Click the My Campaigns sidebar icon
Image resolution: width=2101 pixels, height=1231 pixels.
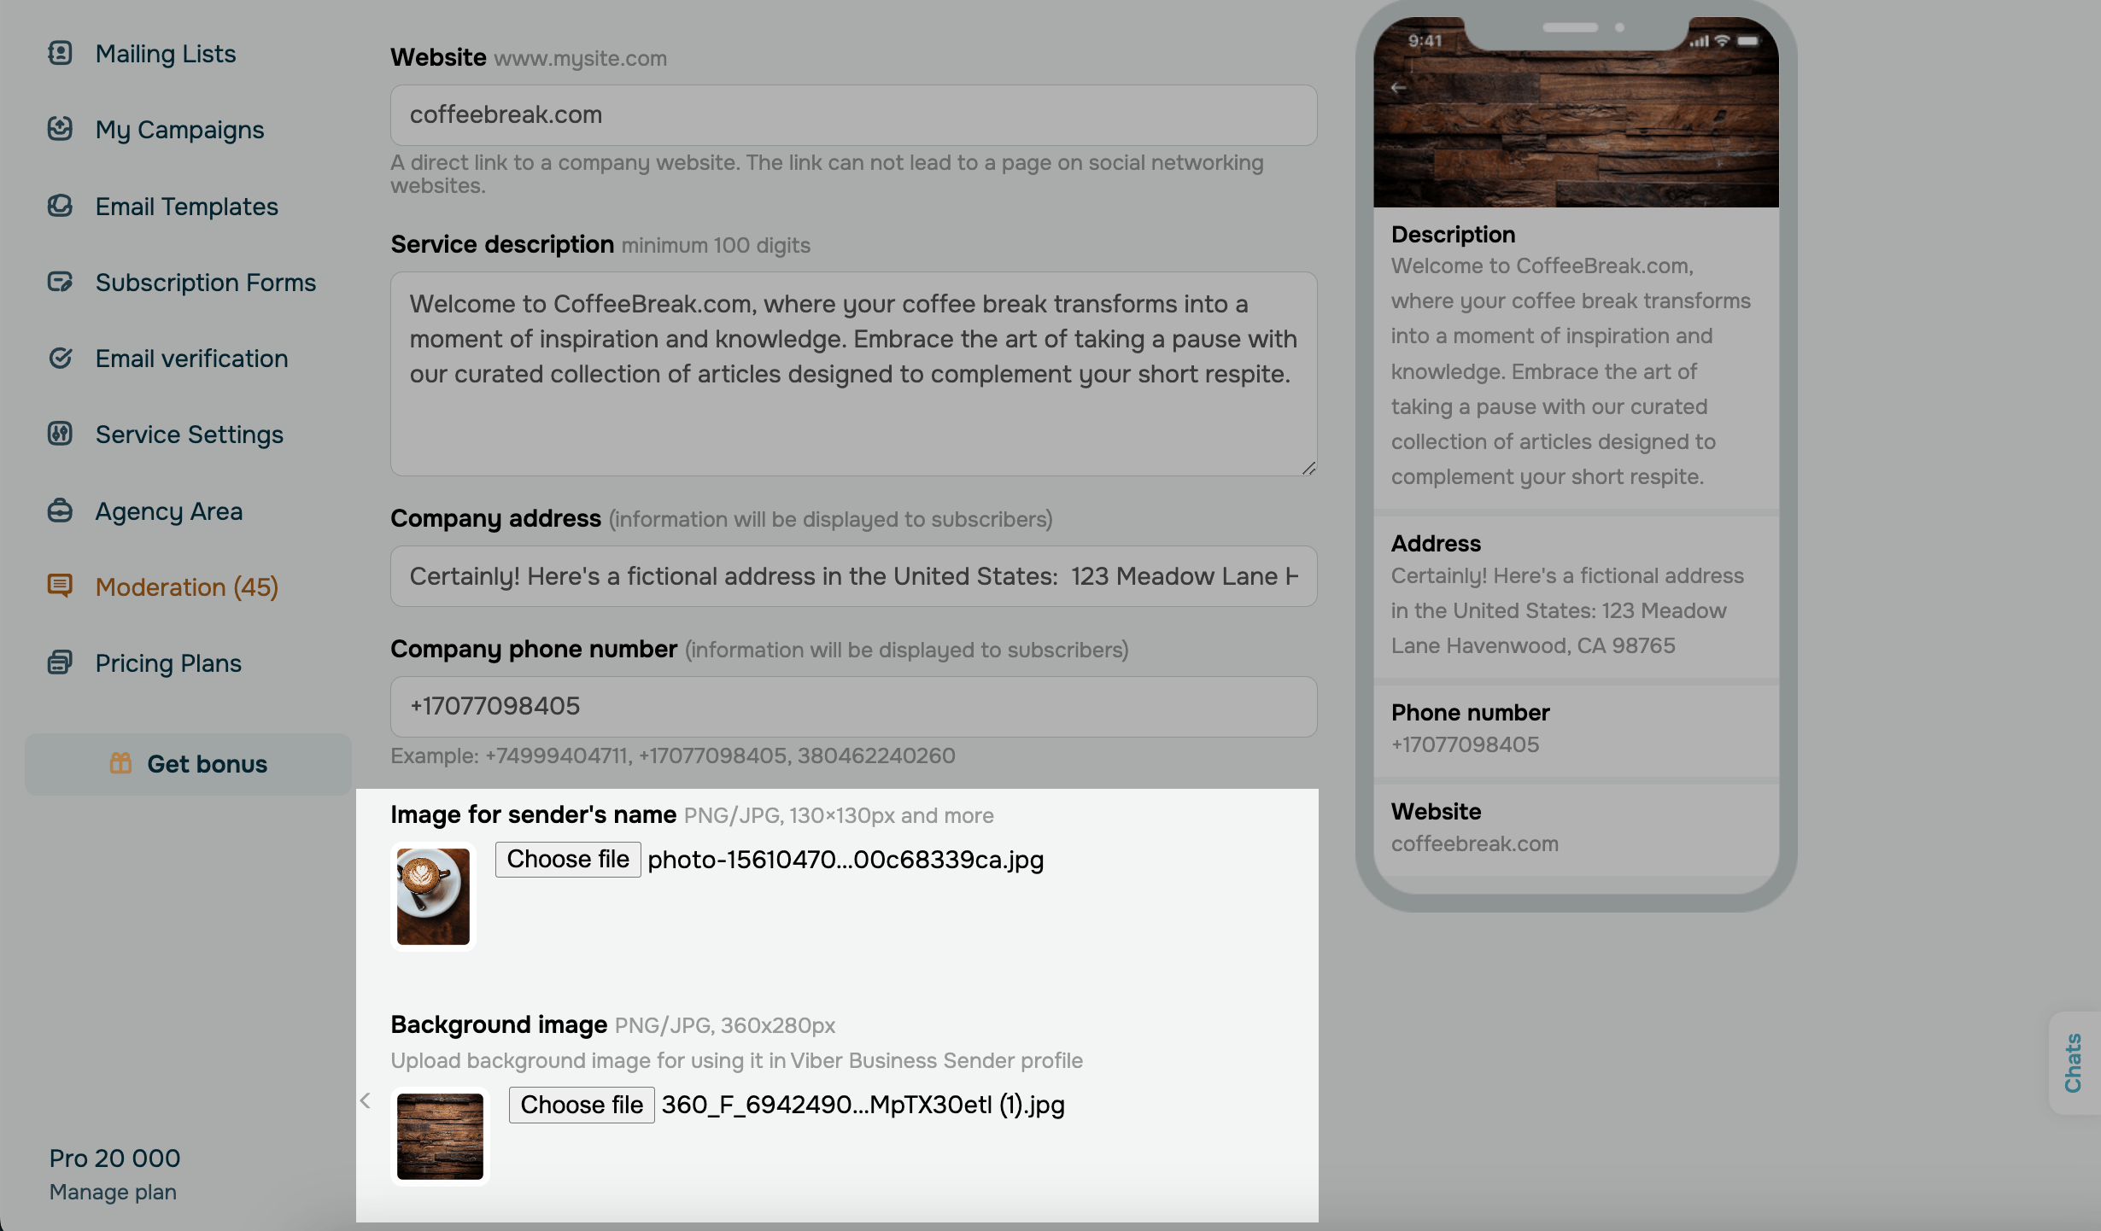tap(60, 129)
